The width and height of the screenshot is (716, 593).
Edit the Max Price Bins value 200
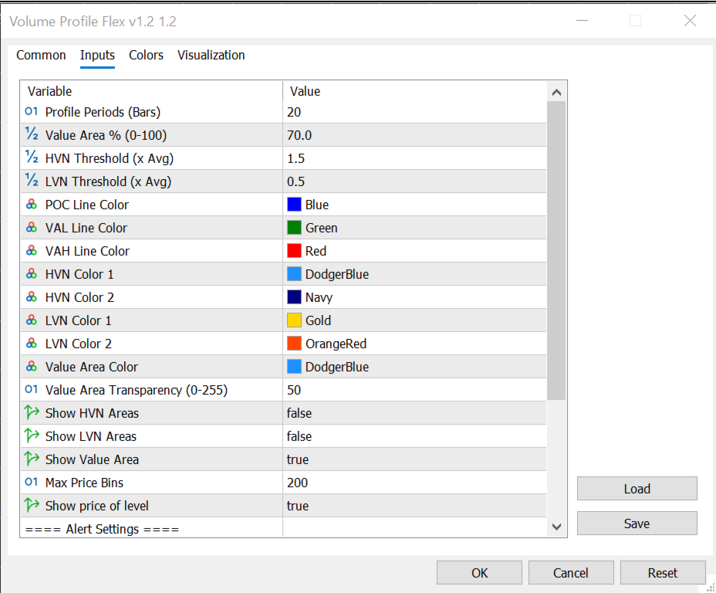tap(414, 483)
